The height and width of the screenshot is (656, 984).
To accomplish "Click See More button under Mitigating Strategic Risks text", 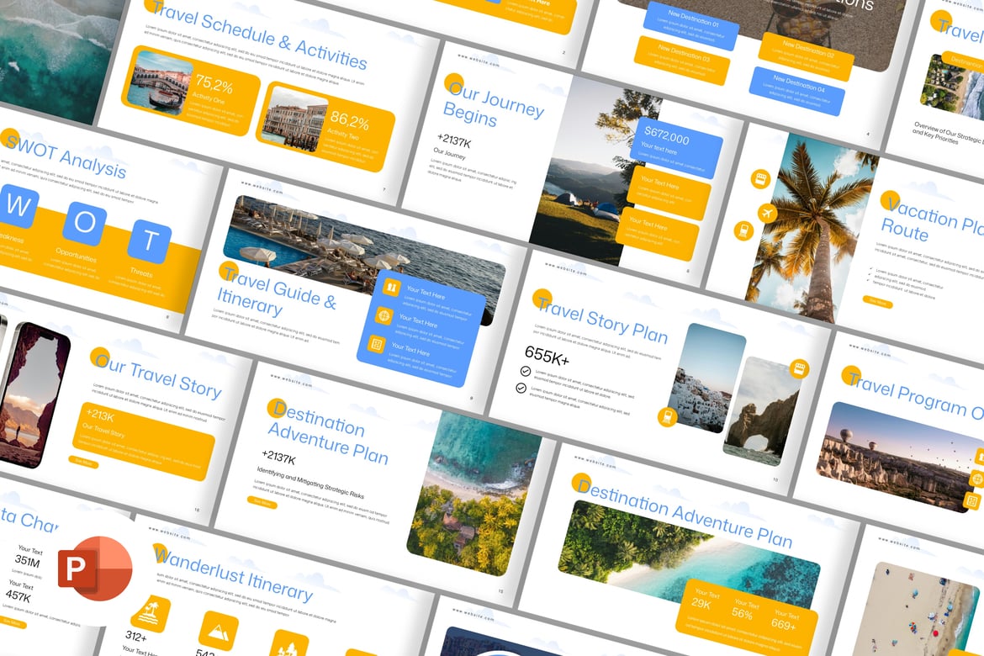I will [262, 502].
